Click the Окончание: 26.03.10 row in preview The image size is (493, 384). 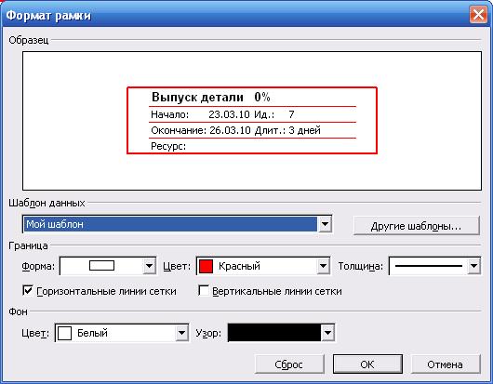201,130
